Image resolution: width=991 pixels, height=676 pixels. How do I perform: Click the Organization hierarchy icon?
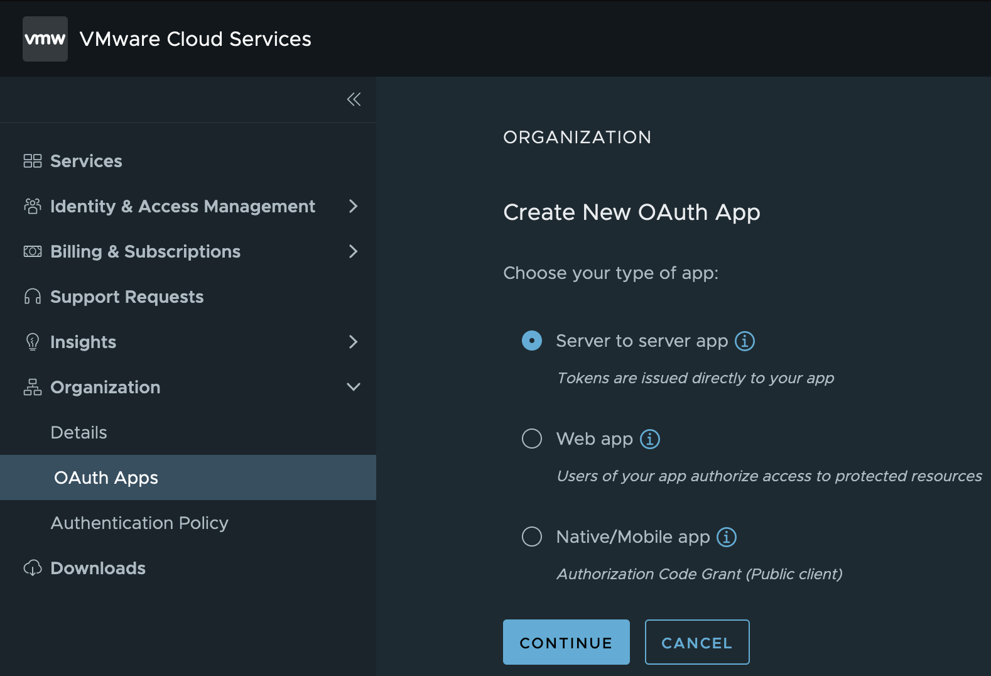(x=33, y=387)
